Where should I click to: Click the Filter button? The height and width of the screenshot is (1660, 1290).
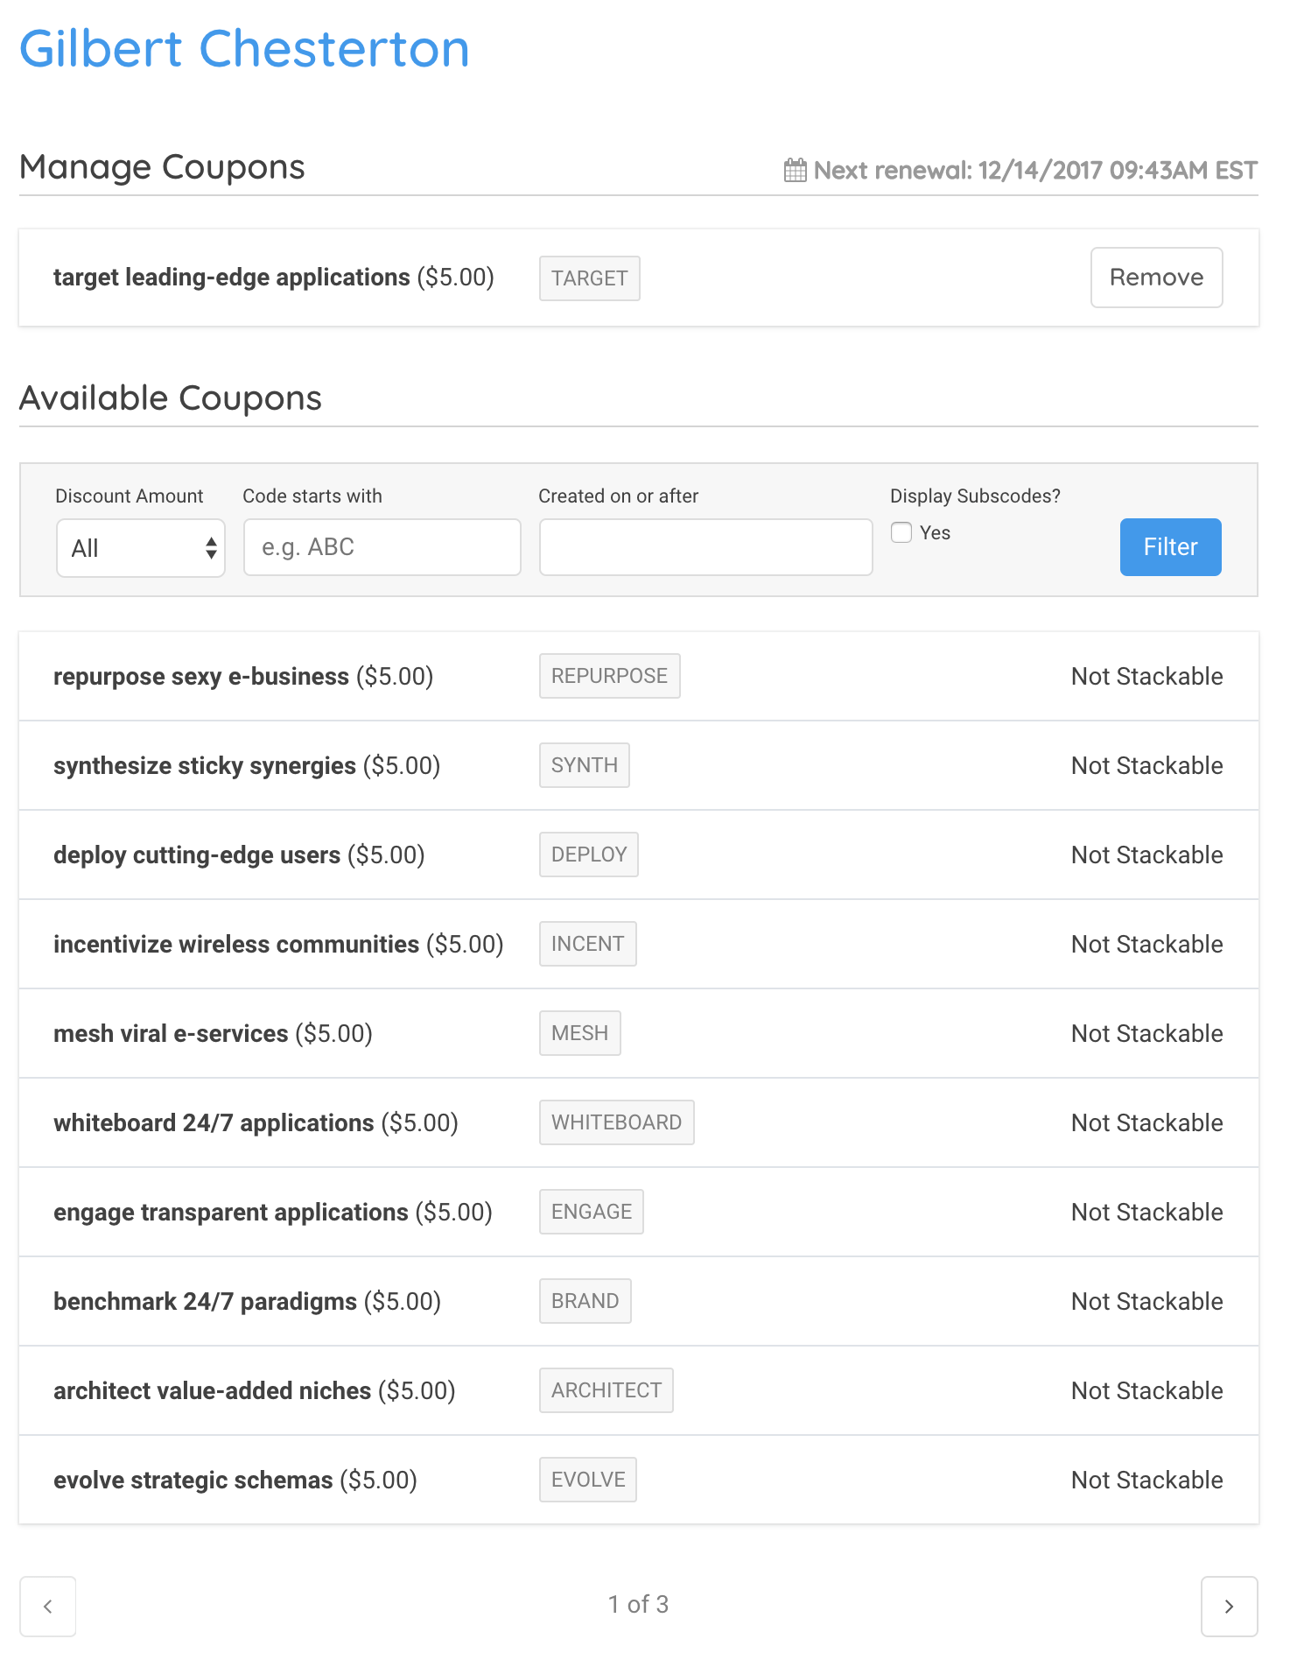coord(1170,547)
